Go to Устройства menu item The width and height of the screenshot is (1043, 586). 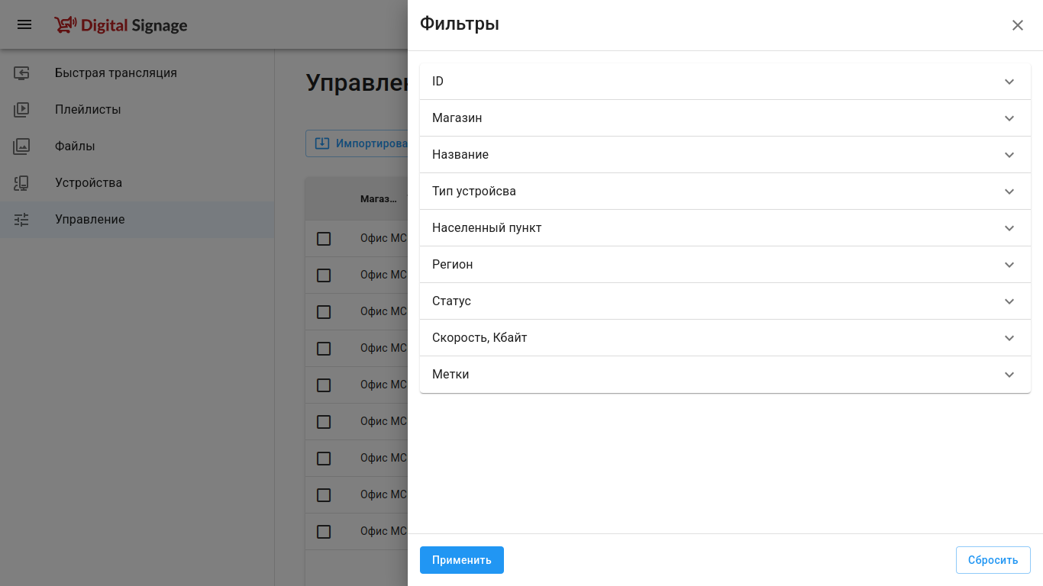(x=89, y=183)
